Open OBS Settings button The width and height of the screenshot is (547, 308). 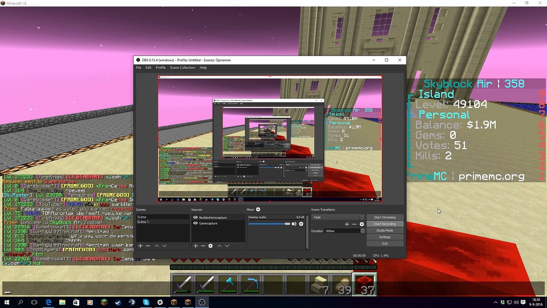(x=385, y=237)
